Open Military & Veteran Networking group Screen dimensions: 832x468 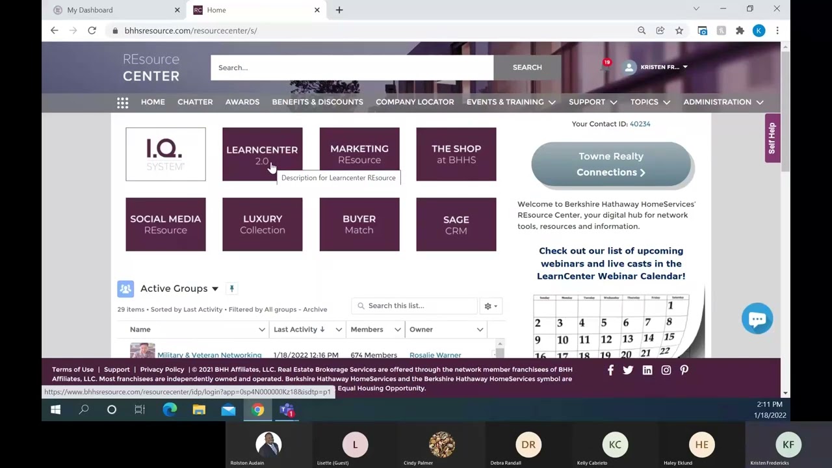coord(209,354)
